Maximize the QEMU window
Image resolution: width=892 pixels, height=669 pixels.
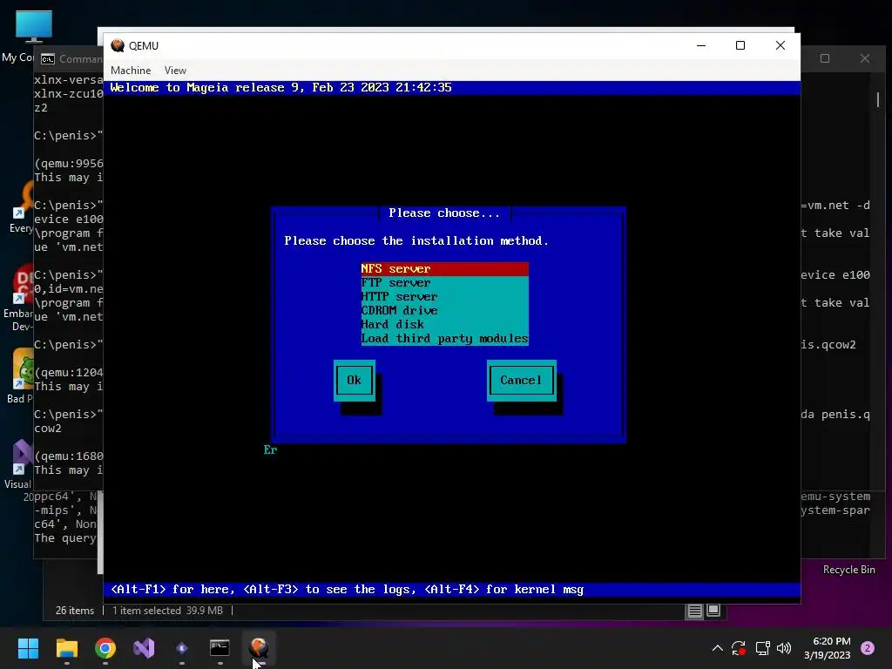point(740,45)
